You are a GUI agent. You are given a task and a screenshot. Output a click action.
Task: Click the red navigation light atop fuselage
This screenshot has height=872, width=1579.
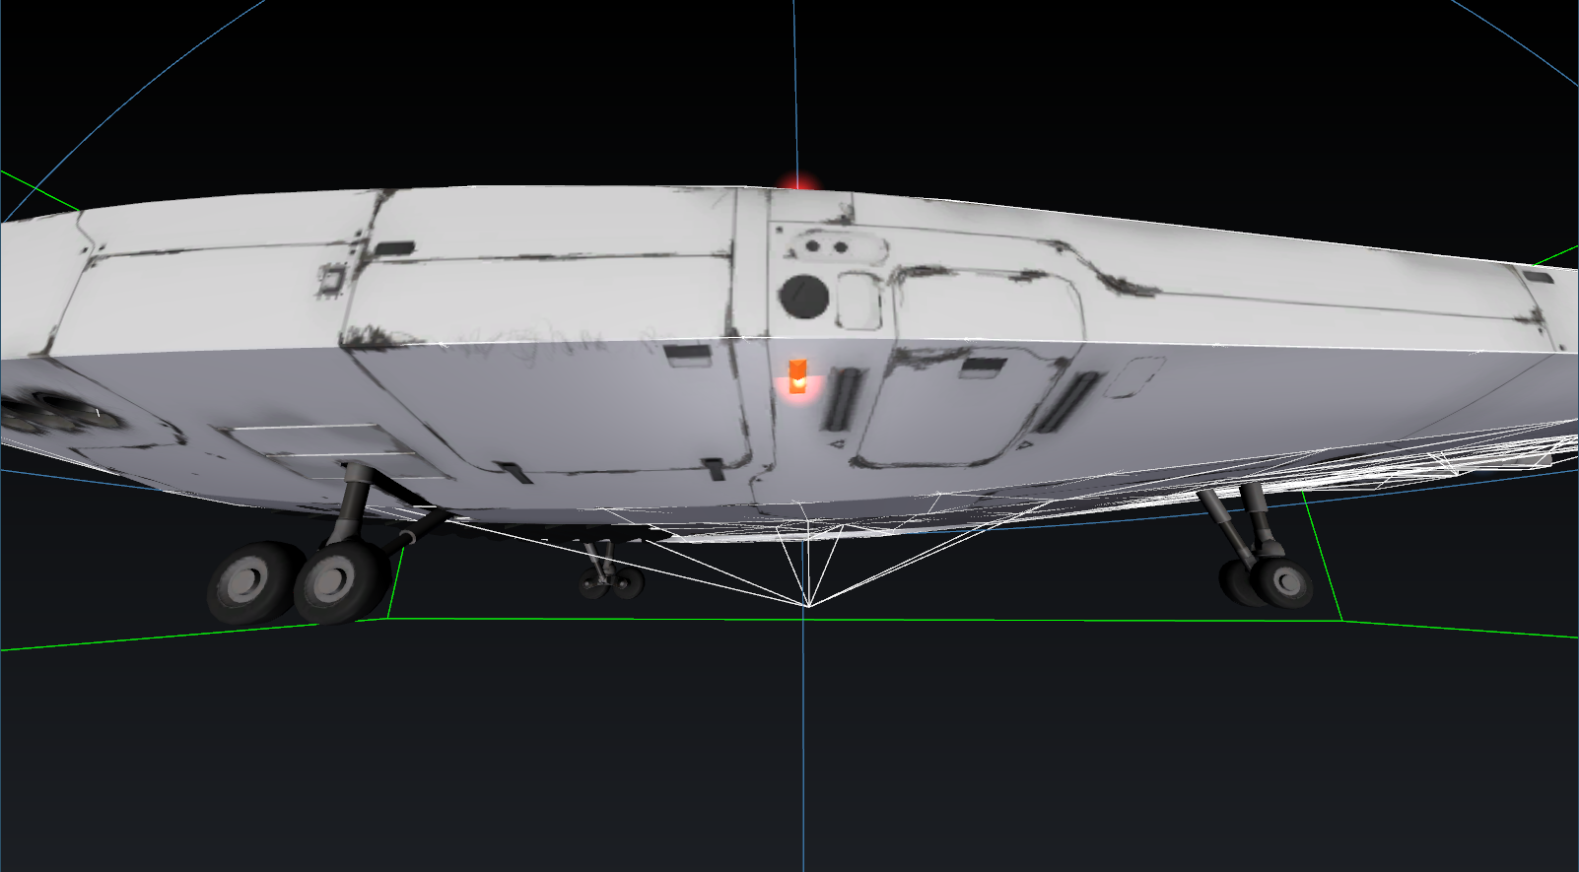tap(798, 181)
